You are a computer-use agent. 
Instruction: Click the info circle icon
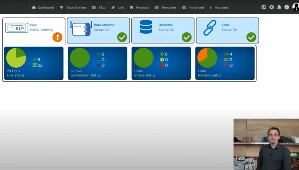click(287, 7)
